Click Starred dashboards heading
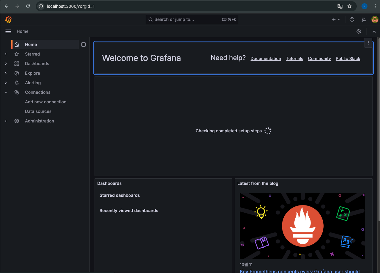 coord(120,195)
